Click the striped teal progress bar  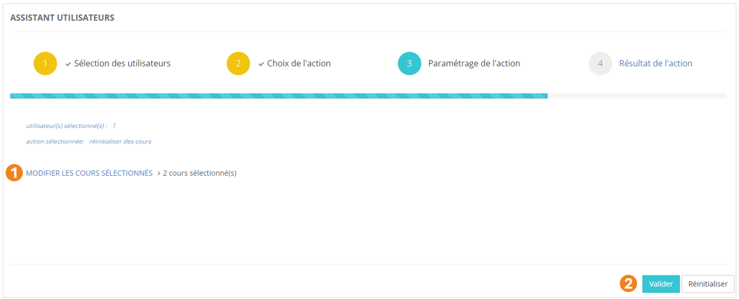coord(279,96)
